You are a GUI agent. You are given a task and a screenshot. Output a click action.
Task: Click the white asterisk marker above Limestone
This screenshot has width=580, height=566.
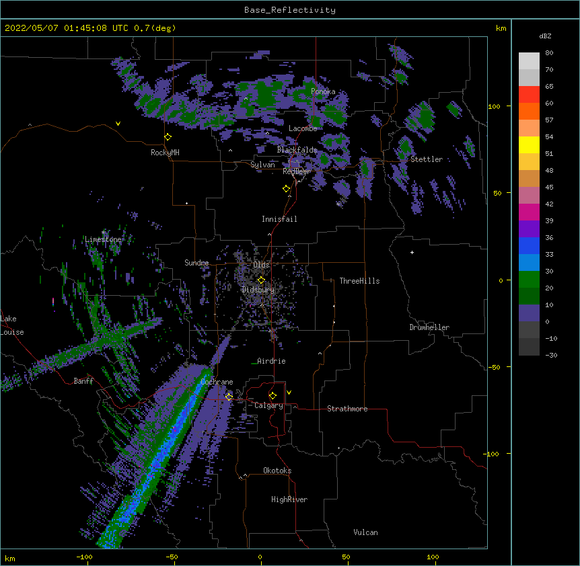coord(104,232)
